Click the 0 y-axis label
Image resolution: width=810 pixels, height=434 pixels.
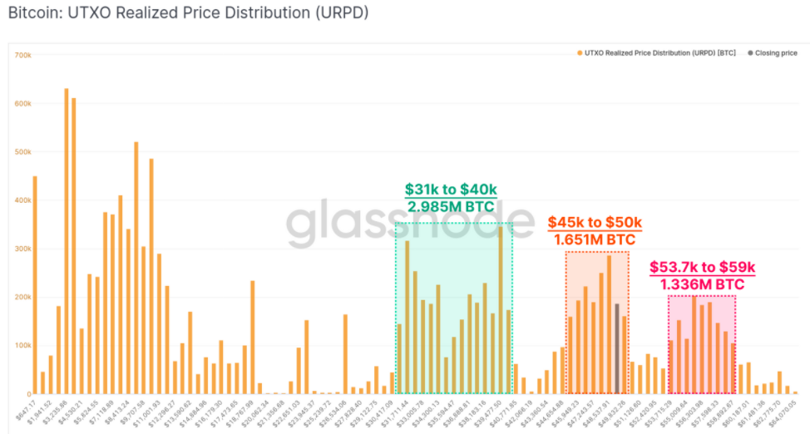point(28,393)
